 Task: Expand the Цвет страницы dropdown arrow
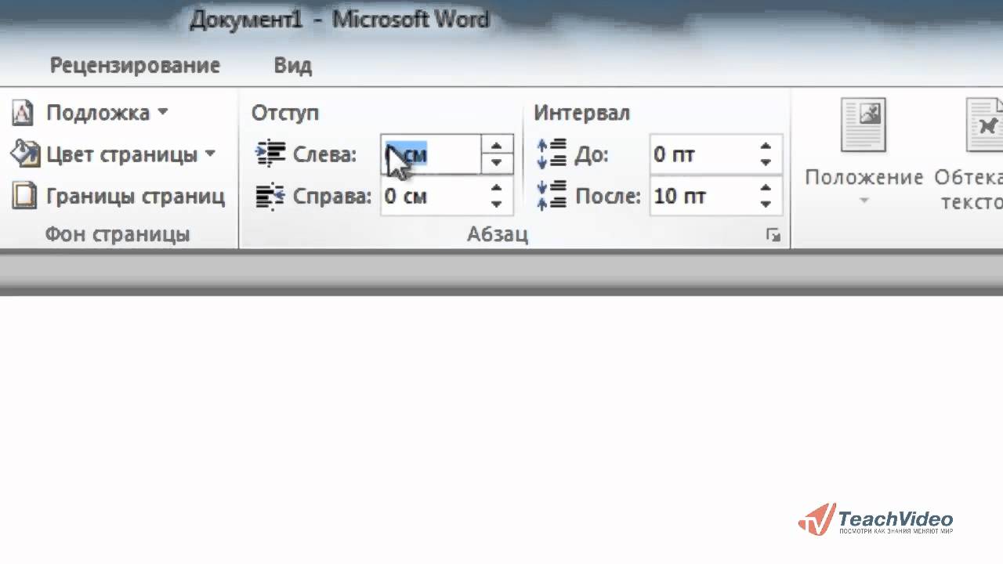pyautogui.click(x=210, y=154)
